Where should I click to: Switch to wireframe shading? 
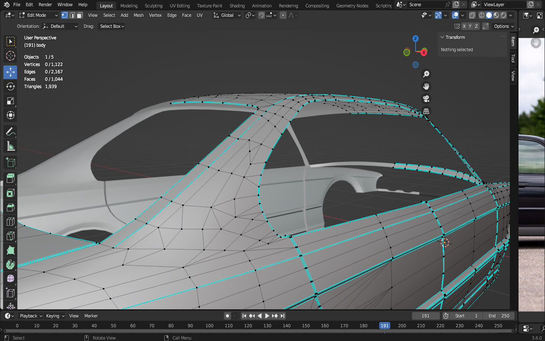482,15
